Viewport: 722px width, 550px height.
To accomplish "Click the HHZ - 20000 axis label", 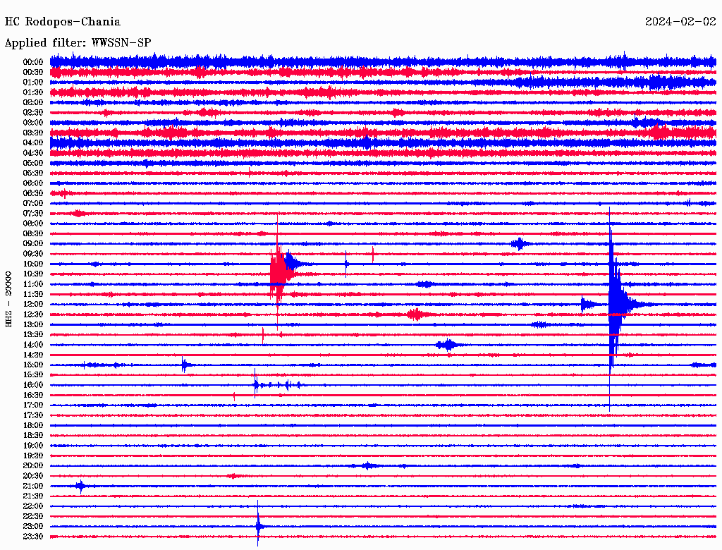I will coord(8,299).
